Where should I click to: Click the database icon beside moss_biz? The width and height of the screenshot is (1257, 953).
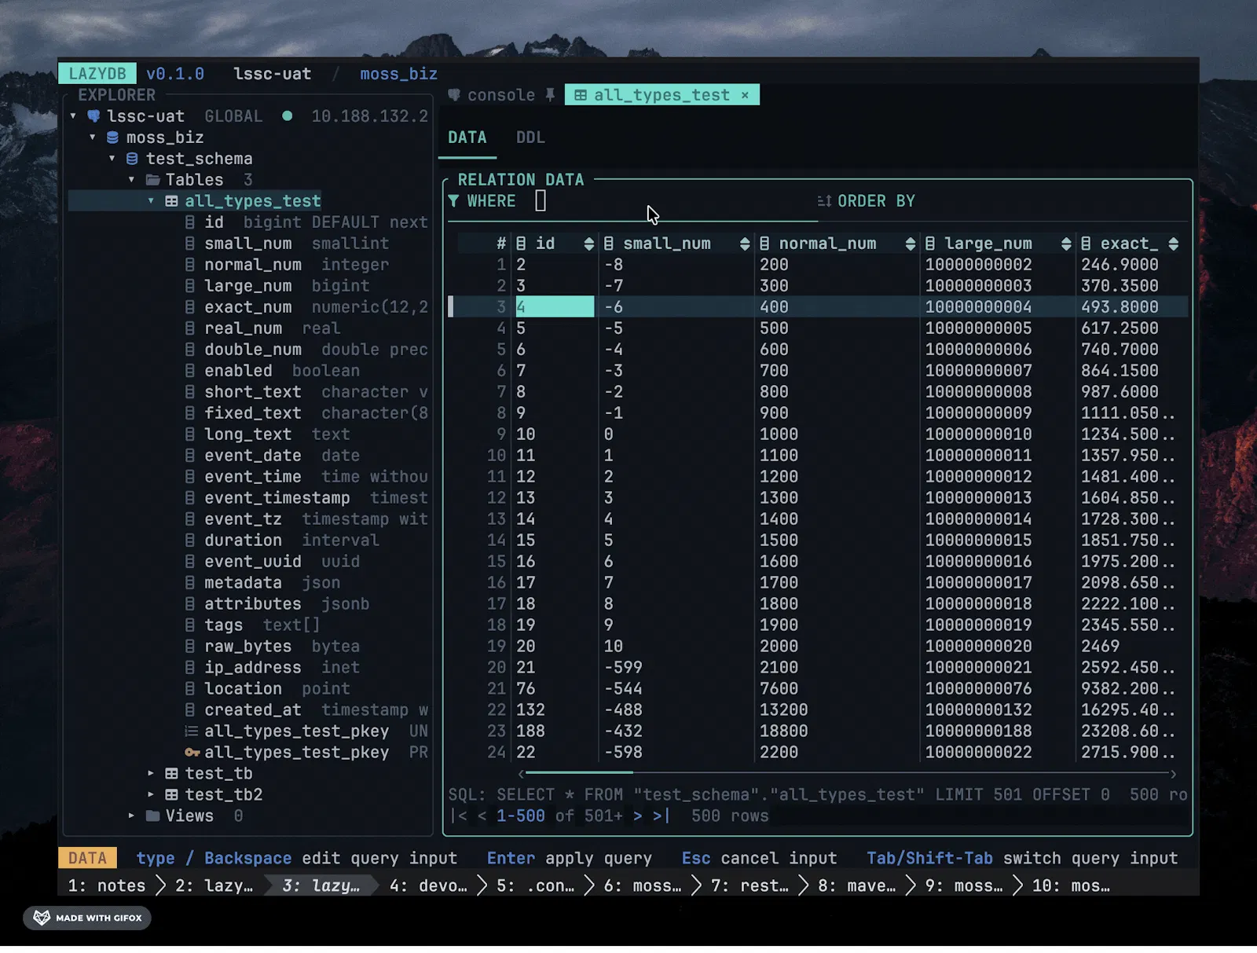[112, 137]
